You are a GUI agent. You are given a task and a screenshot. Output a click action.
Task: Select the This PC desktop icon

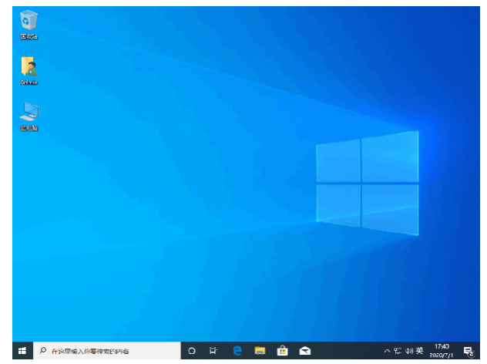click(29, 113)
